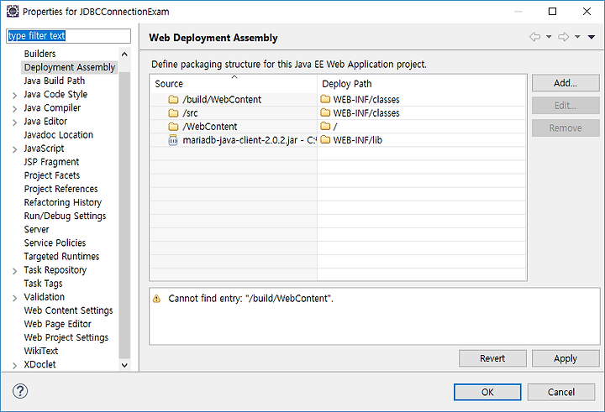Open the view menu triangle icon
Screen dimensions: 605x412
click(591, 37)
